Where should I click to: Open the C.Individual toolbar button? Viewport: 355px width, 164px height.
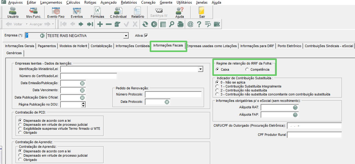pyautogui.click(x=118, y=13)
